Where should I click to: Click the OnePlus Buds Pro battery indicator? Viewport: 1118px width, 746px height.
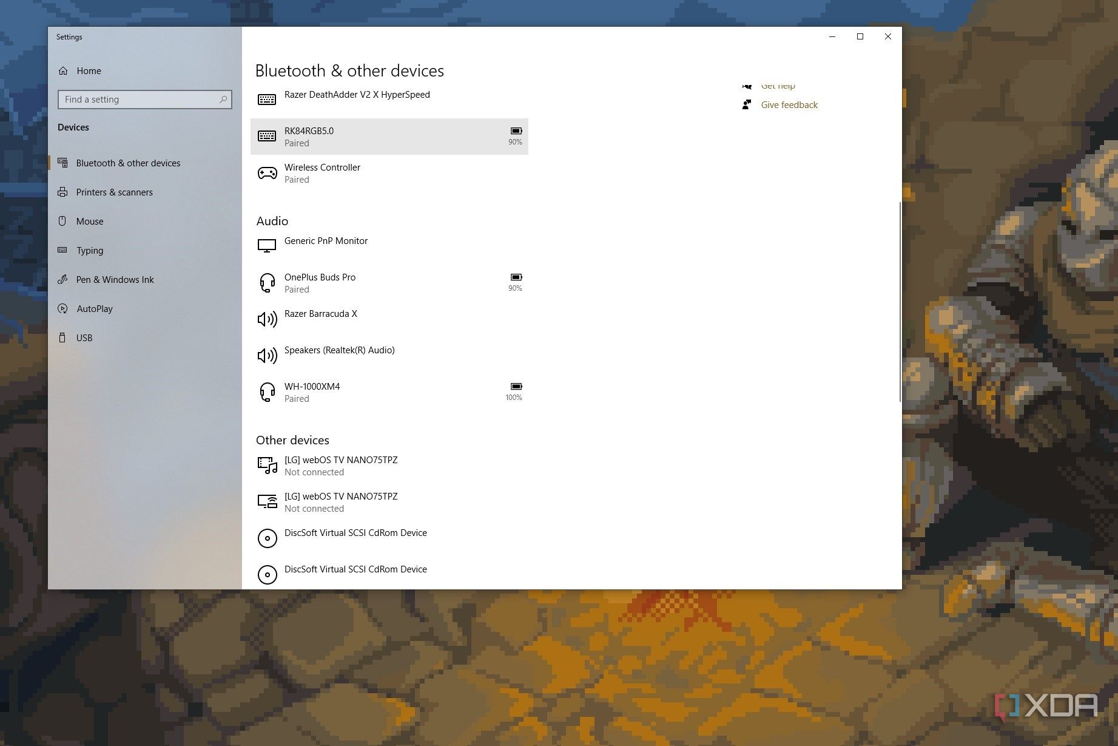click(x=516, y=283)
